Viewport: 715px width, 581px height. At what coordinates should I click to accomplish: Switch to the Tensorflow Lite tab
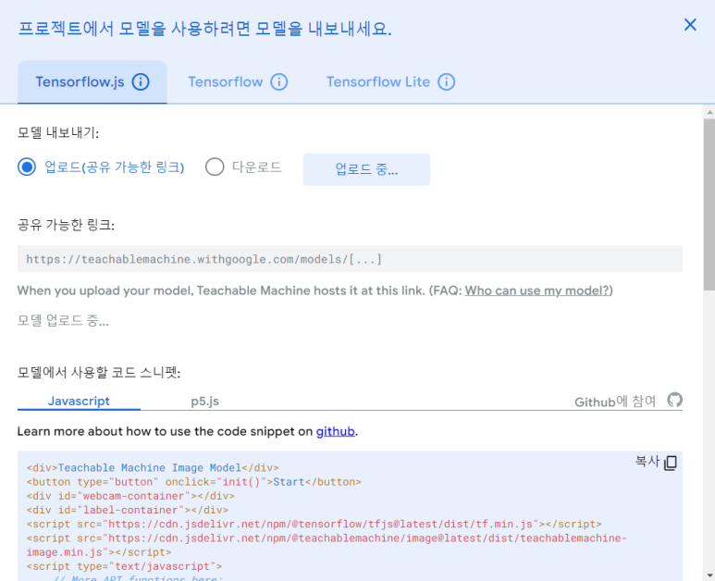click(378, 82)
